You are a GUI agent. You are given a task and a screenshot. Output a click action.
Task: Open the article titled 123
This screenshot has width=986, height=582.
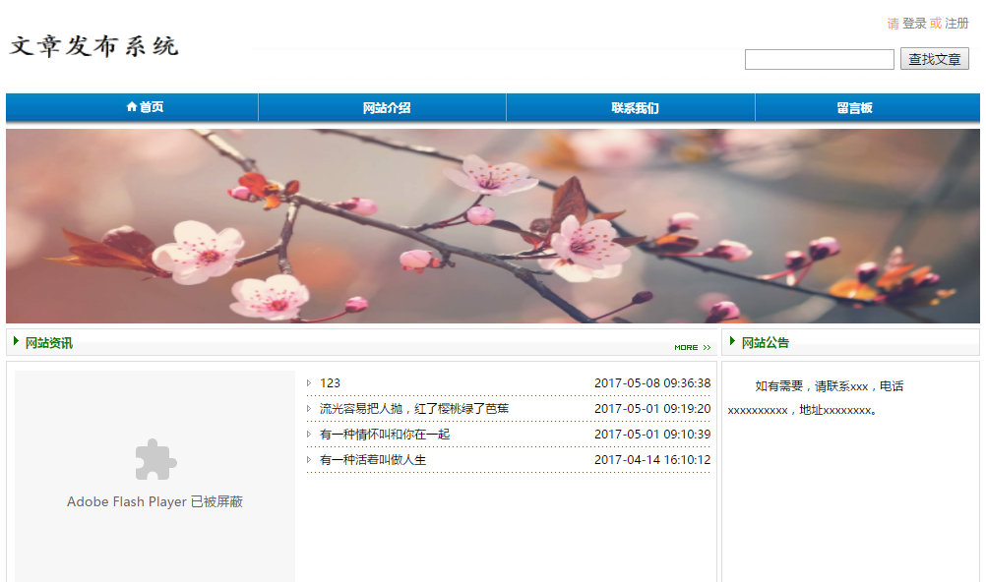click(x=330, y=382)
